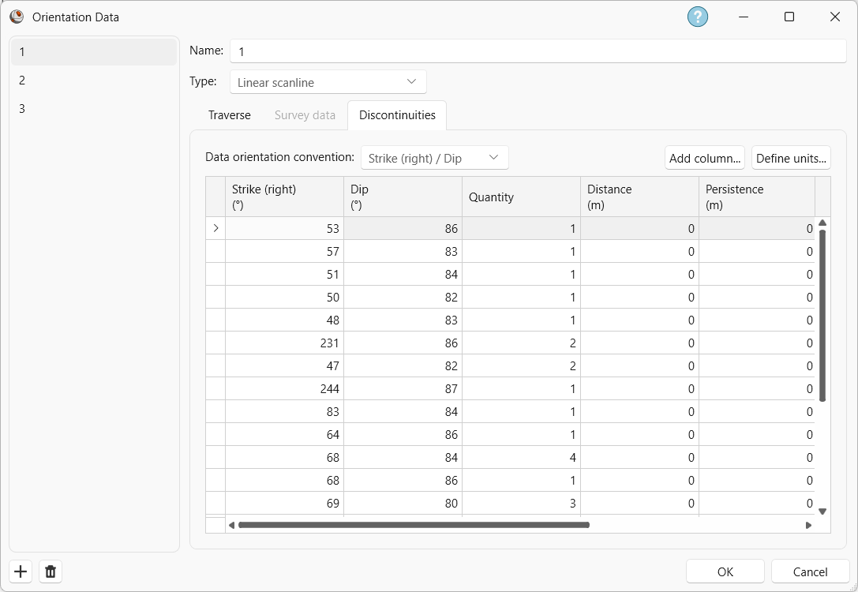Open the Define units... dialog
This screenshot has height=592, width=858.
(x=791, y=158)
